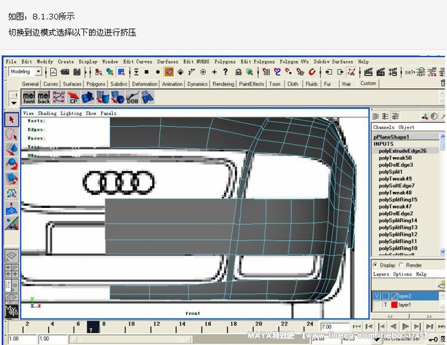
Task: Click layer1 red color swatch
Action: 395,305
